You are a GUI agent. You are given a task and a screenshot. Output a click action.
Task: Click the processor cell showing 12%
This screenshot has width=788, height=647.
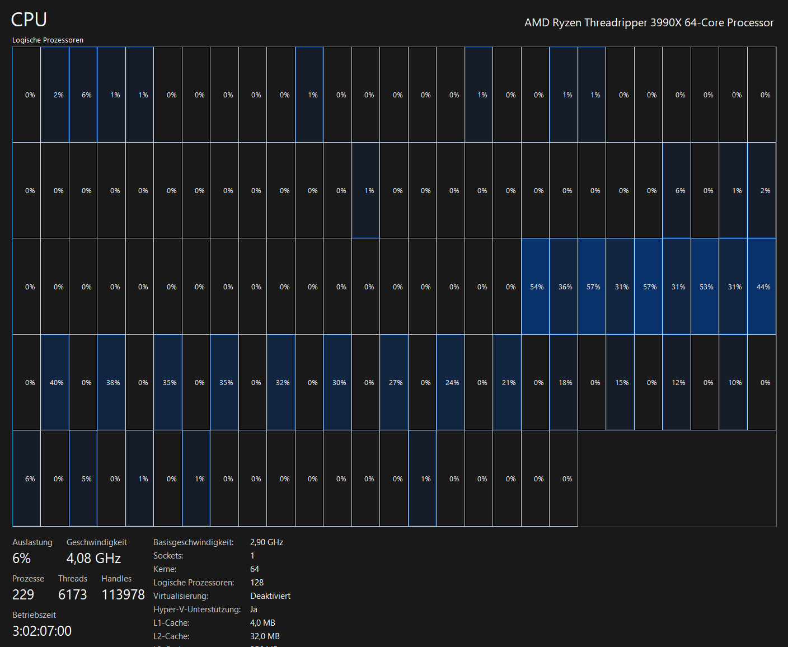coord(677,383)
